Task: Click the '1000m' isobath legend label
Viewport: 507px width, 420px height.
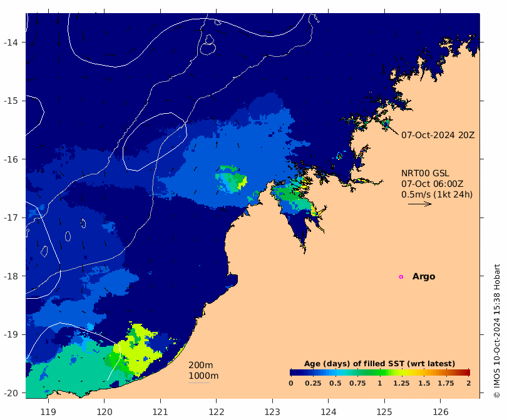Action: point(203,376)
